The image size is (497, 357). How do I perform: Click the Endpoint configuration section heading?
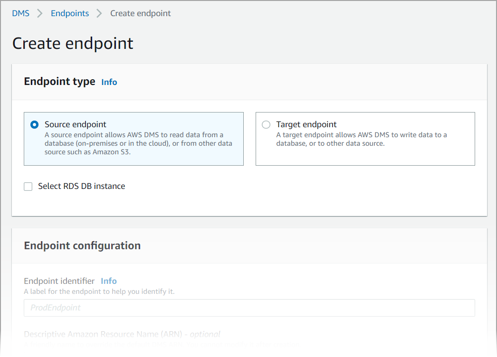coord(82,245)
